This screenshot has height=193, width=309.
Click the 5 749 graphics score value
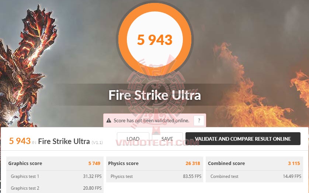(x=94, y=163)
